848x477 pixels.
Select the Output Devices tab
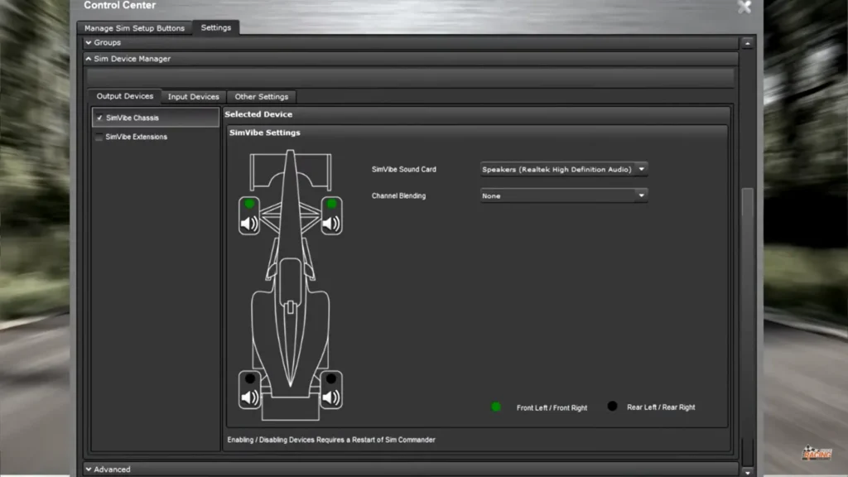(x=125, y=96)
